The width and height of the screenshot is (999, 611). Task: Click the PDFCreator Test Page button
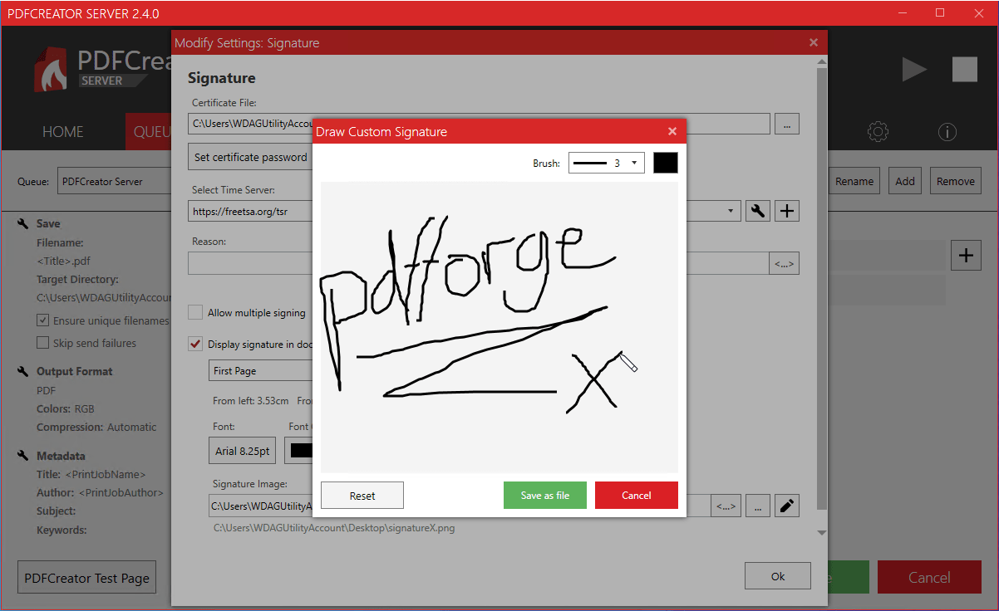87,578
